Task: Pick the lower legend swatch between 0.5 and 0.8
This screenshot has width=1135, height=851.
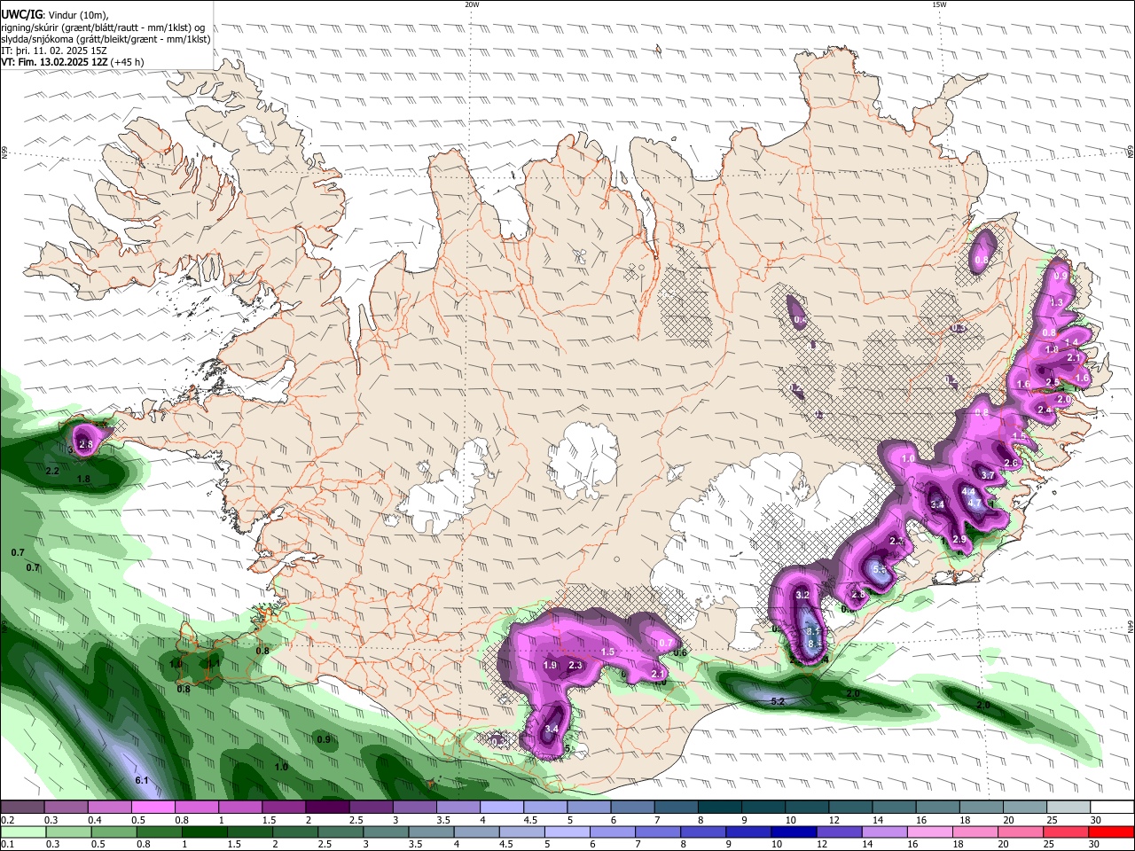Action: 113,831
